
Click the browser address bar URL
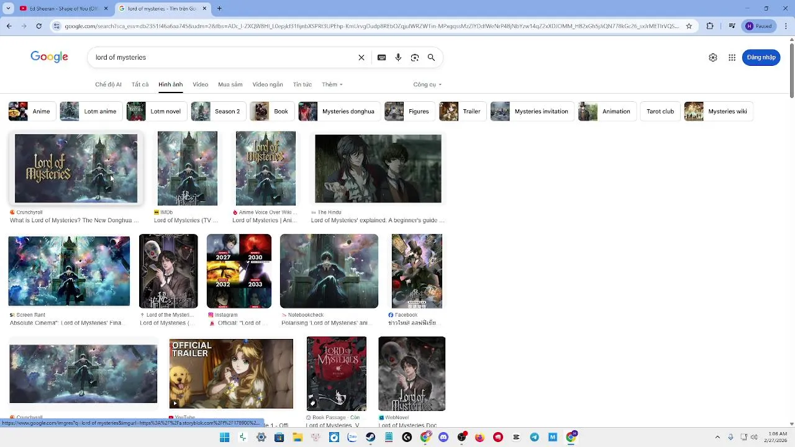click(x=371, y=26)
